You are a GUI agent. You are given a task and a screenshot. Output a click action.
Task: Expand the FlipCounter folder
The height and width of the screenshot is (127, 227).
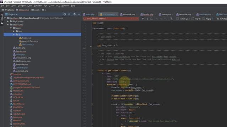point(8,21)
